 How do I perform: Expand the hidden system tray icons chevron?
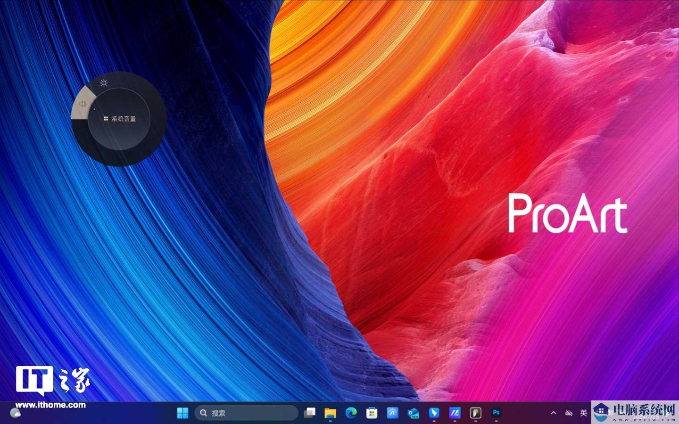click(554, 413)
